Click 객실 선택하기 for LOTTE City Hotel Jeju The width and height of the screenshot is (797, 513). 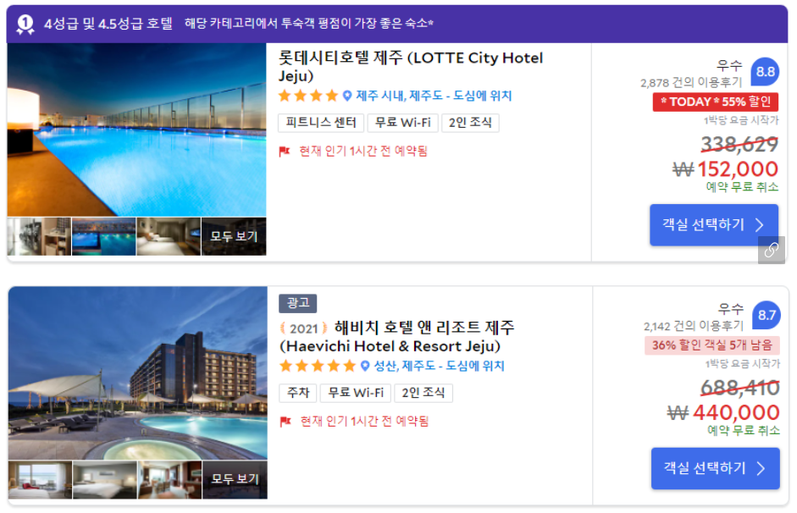714,224
